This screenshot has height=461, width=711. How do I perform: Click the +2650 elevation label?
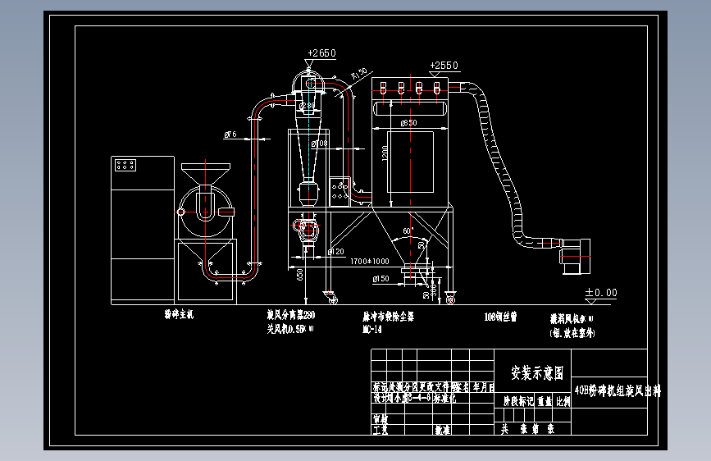tap(321, 53)
